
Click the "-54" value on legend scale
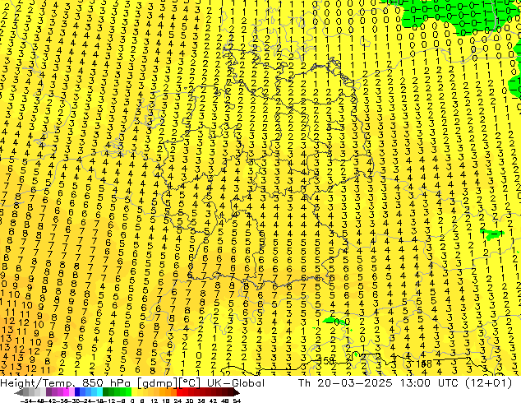26,401
